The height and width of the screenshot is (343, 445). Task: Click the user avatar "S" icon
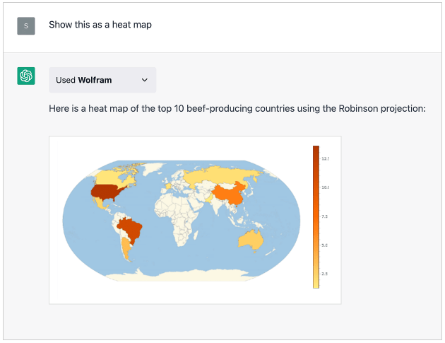pos(26,25)
